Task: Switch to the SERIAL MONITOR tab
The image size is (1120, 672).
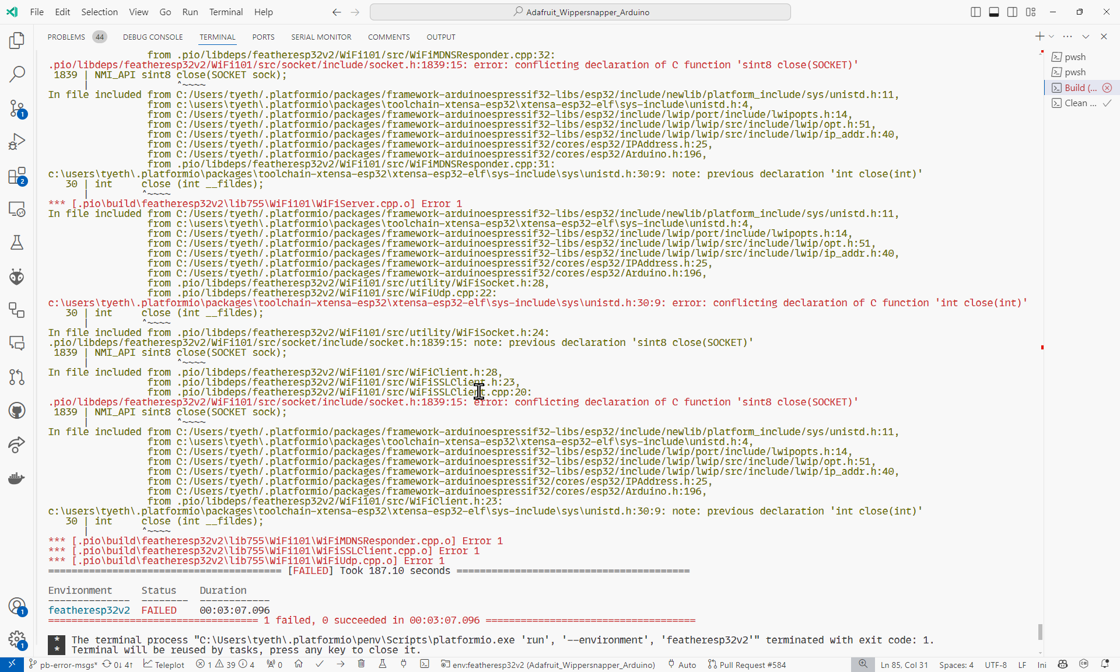Action: click(x=321, y=37)
